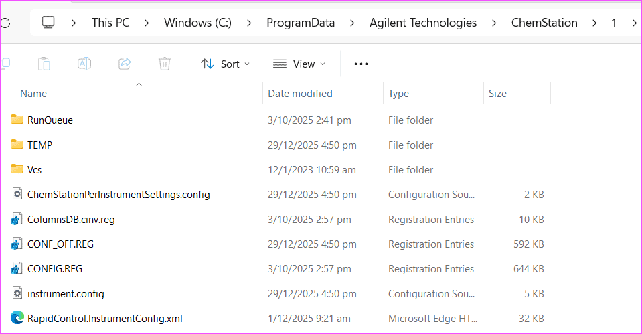Go to This PC in breadcrumb
The width and height of the screenshot is (642, 334).
(110, 23)
